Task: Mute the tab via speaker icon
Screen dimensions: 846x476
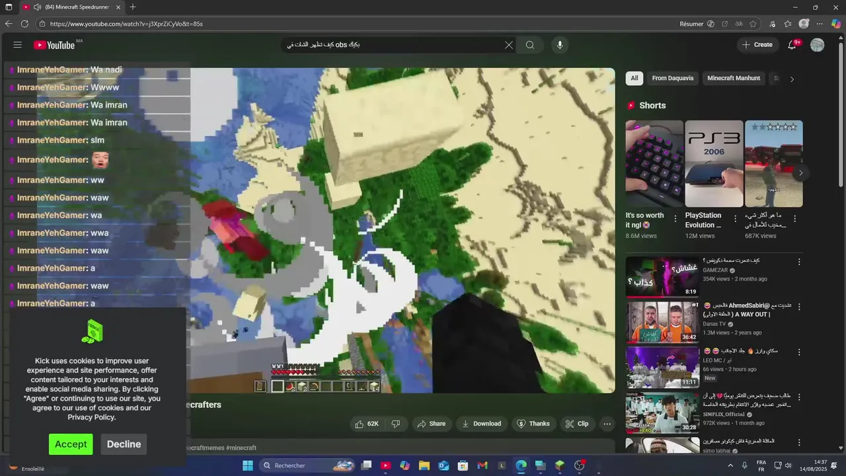Action: click(37, 7)
